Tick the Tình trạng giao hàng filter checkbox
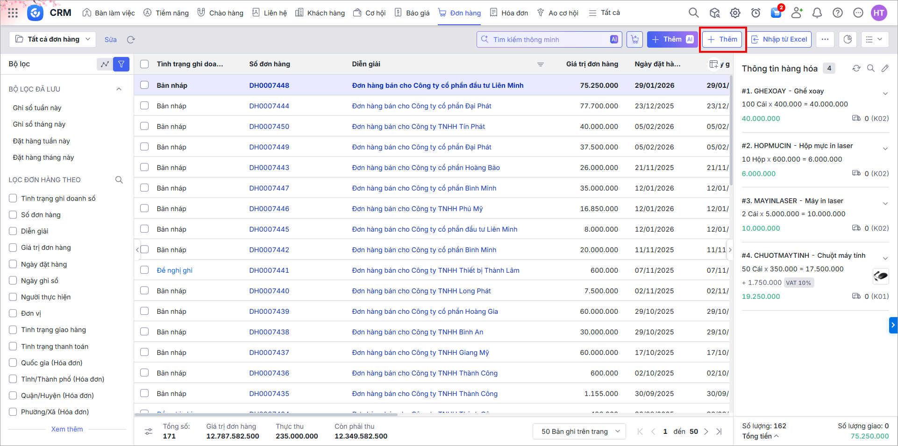The height and width of the screenshot is (446, 898). [13, 330]
